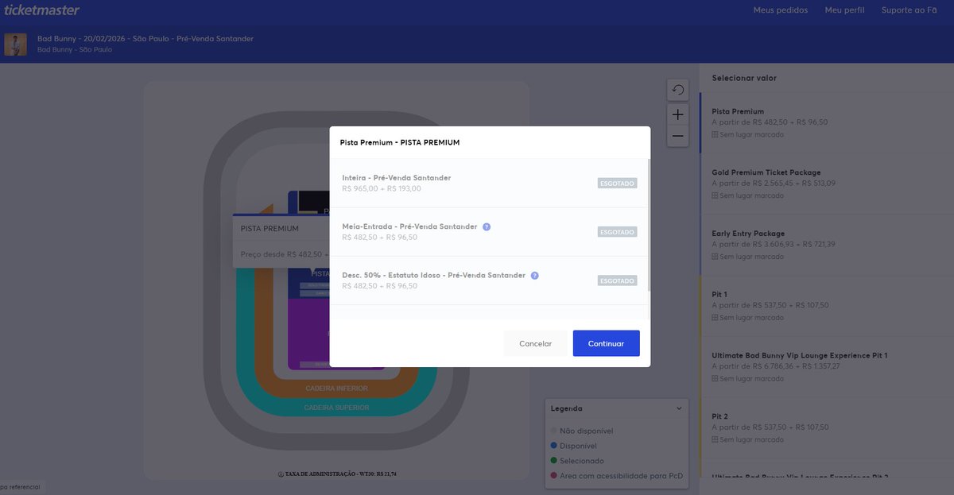
Task: Collapse the Legenda panel chevron
Action: click(678, 408)
